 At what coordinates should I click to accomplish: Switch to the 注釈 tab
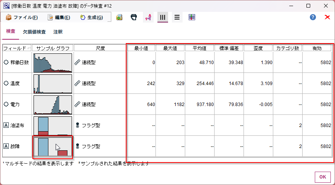[x=58, y=32]
